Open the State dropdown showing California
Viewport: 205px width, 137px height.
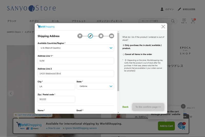[95, 86]
